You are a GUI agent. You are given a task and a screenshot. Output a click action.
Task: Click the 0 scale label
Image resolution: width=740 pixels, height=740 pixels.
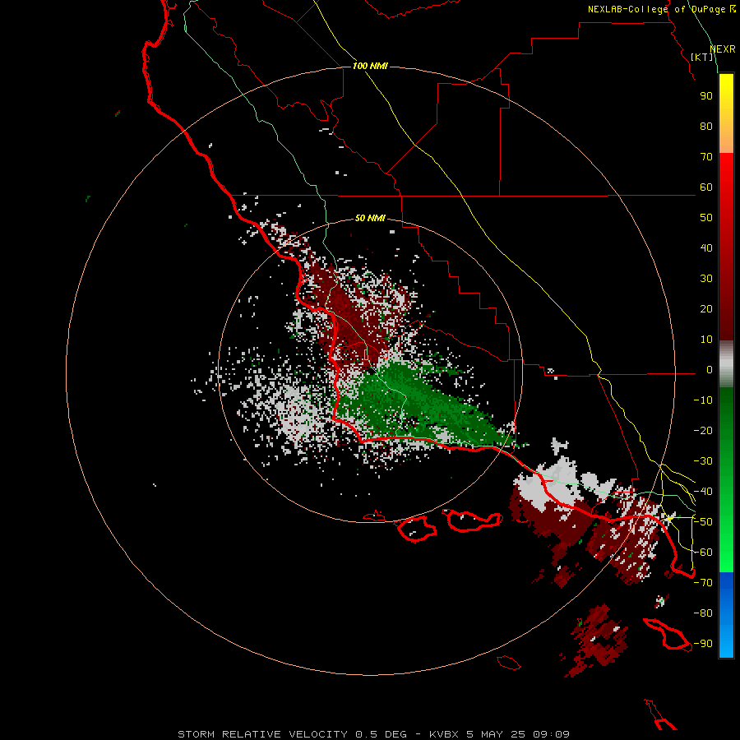tap(710, 370)
